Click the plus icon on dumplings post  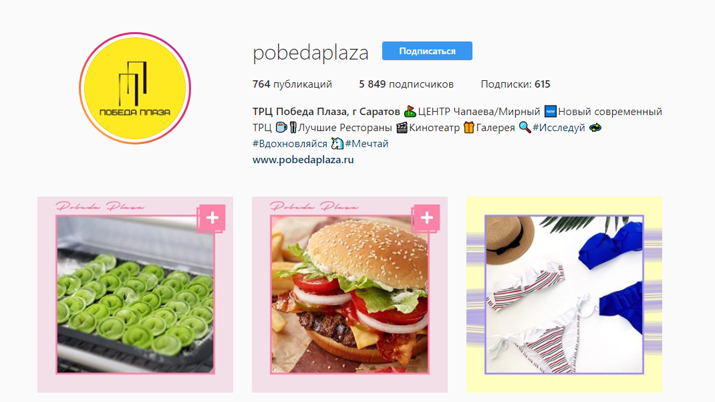[x=212, y=217]
